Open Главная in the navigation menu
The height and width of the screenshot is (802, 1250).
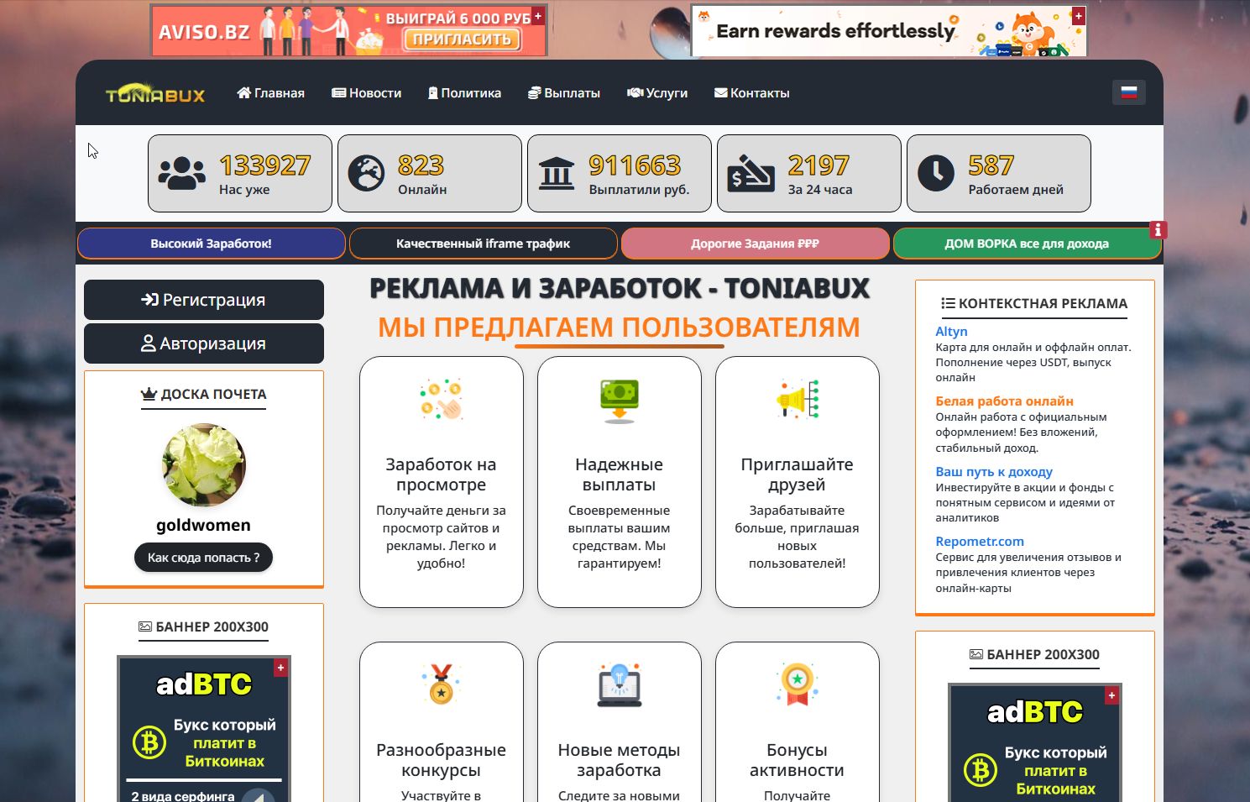tap(270, 93)
